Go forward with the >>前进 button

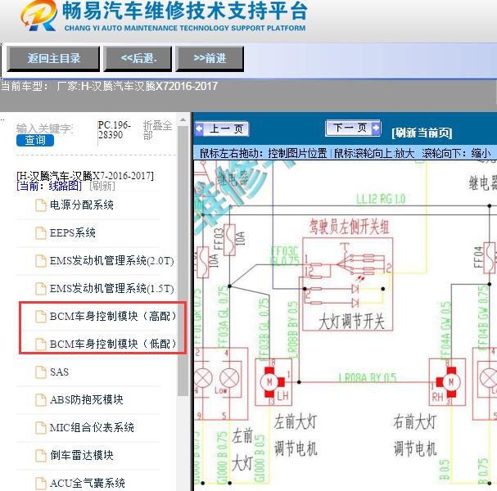(x=210, y=59)
